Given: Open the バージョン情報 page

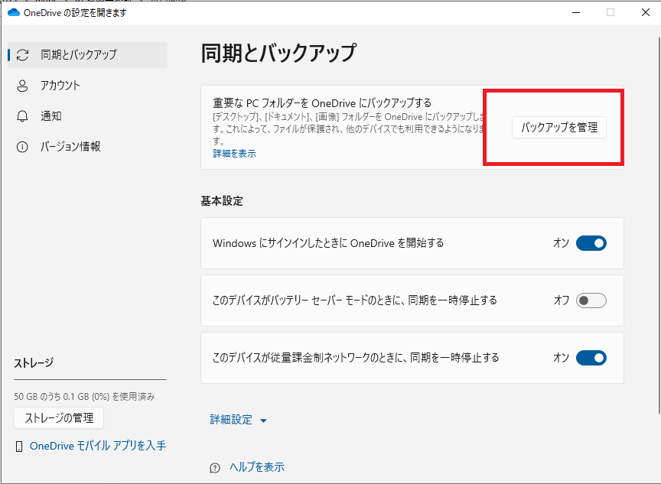Looking at the screenshot, I should pyautogui.click(x=88, y=147).
